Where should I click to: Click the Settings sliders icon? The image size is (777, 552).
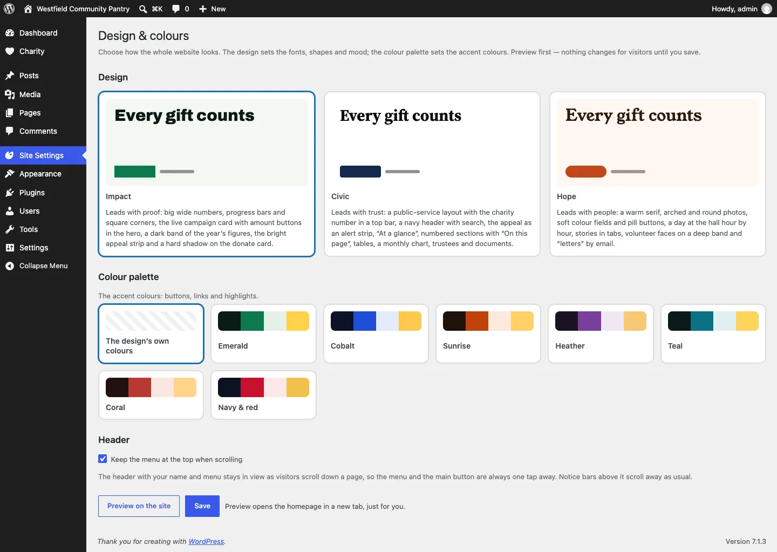(x=10, y=248)
